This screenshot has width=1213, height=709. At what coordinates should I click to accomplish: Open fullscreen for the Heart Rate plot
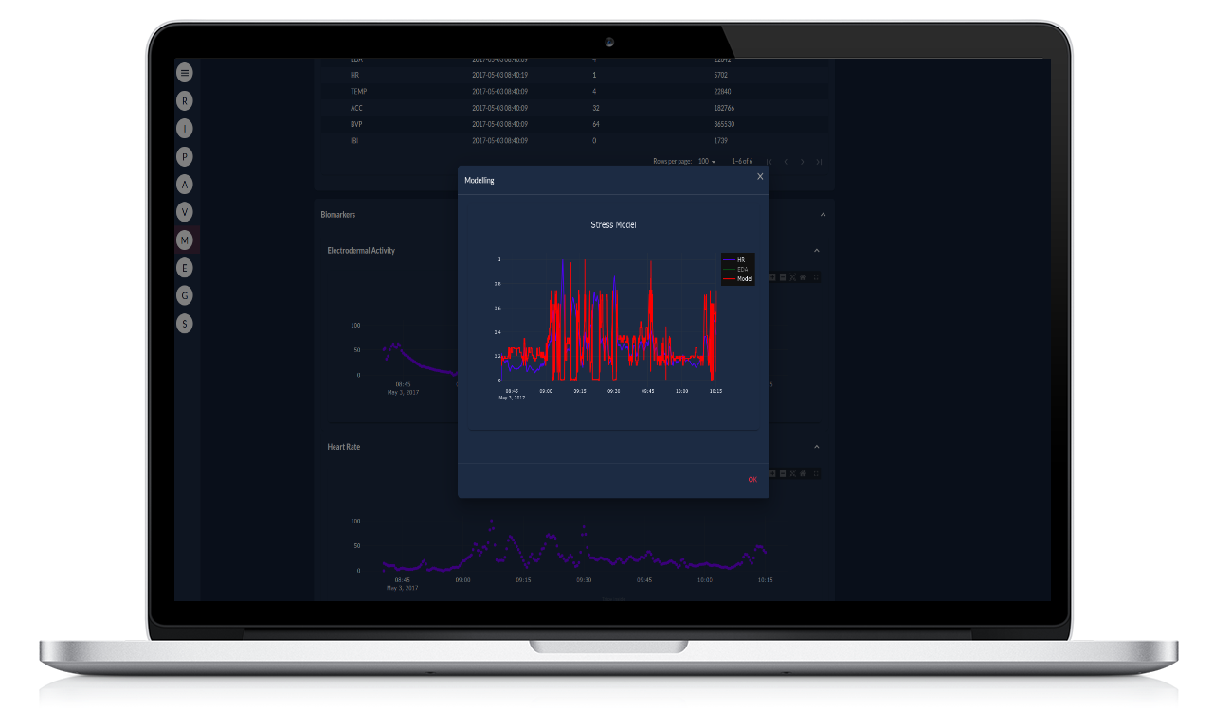tap(816, 473)
